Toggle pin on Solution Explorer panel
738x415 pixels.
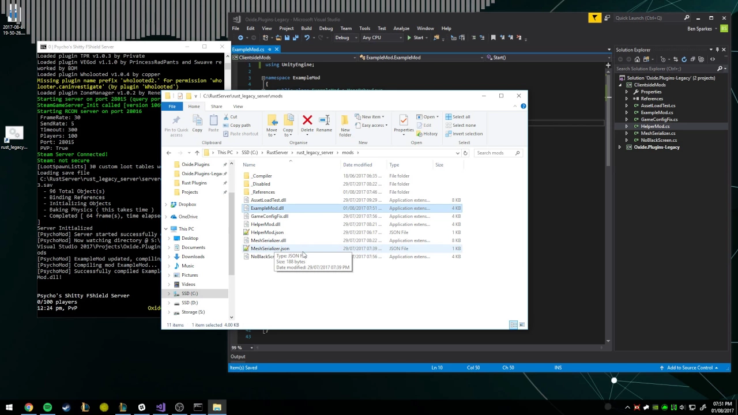pyautogui.click(x=717, y=50)
